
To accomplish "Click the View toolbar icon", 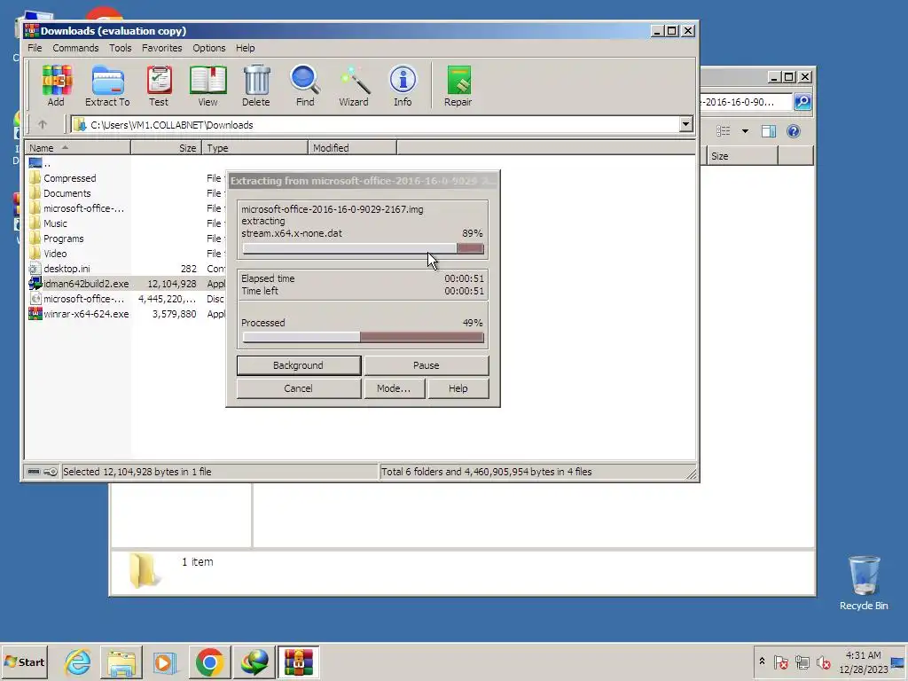I will pos(207,86).
